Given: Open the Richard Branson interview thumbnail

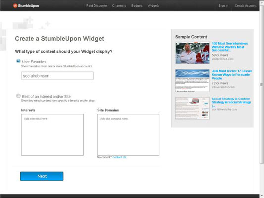Looking at the screenshot, I should [x=192, y=53].
